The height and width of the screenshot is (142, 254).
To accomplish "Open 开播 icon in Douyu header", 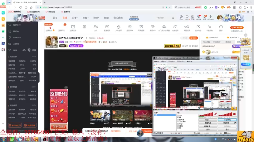I will click(x=193, y=17).
